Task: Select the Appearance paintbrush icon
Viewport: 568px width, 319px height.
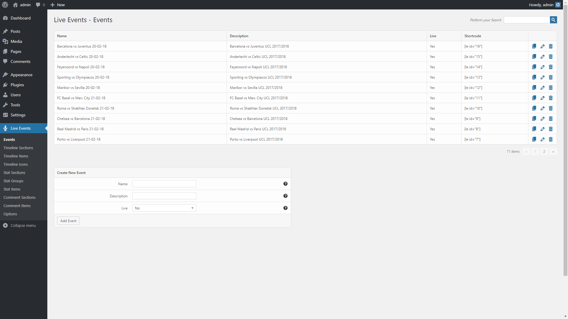Action: click(5, 75)
